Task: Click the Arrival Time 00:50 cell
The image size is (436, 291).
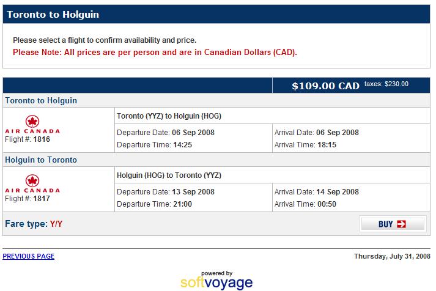Action: click(305, 204)
